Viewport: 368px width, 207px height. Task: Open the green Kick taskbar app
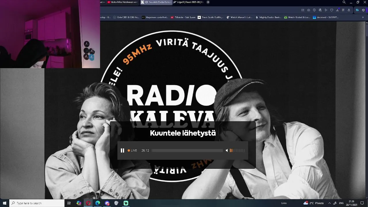click(126, 203)
